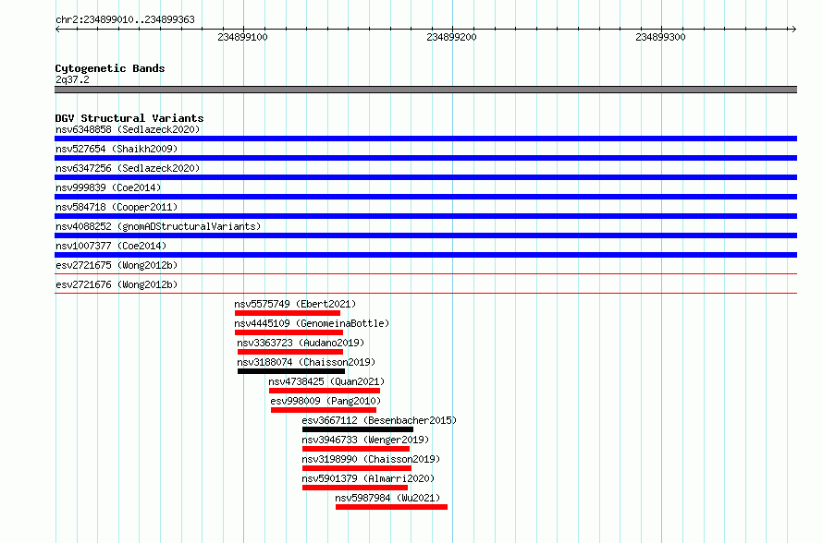Click esv2721676 (Wong2012b) label

click(117, 284)
